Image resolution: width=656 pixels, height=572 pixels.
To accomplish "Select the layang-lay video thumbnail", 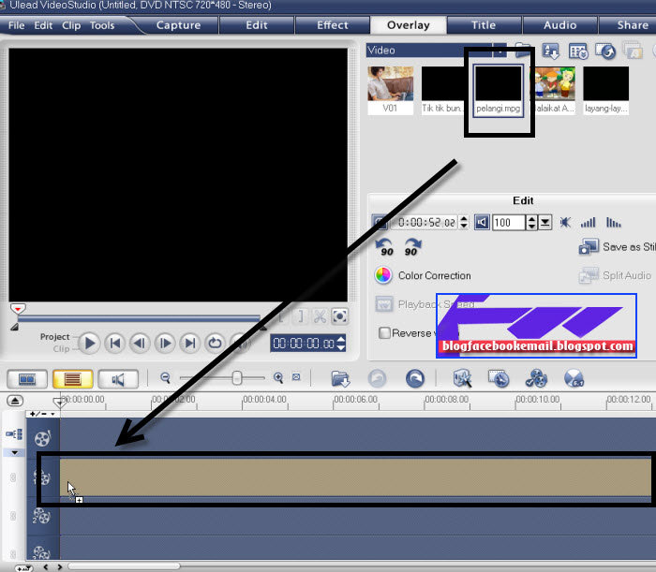I will (605, 90).
